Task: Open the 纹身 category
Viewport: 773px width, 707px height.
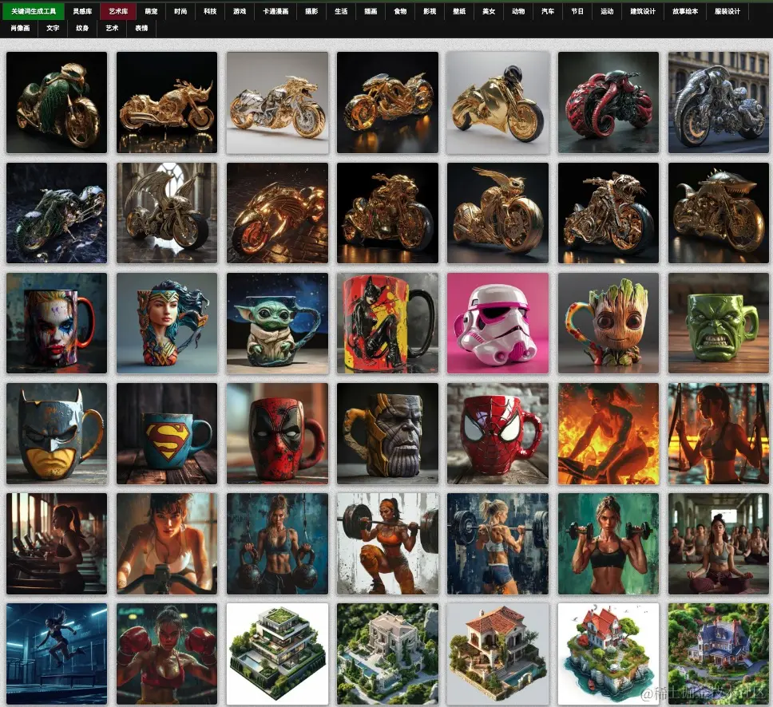Action: pos(82,28)
